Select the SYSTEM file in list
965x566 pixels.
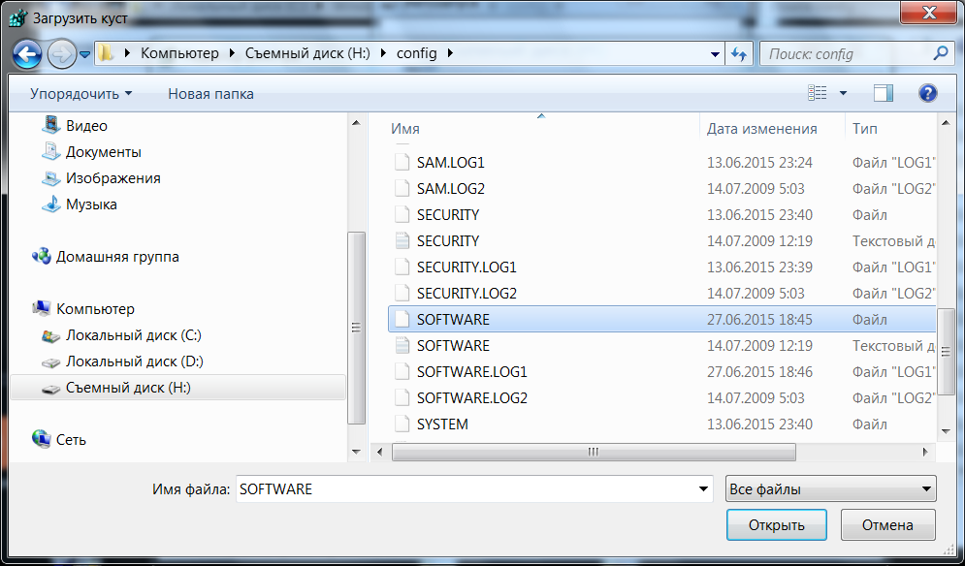[442, 424]
